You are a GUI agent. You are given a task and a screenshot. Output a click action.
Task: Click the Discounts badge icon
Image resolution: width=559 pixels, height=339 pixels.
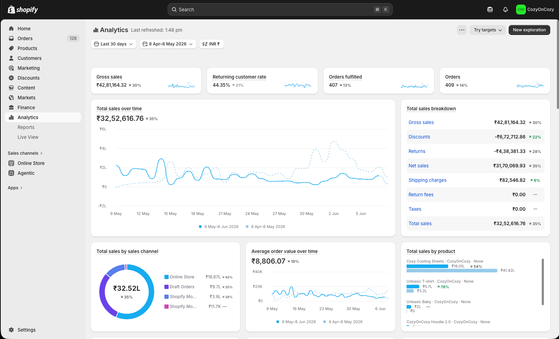[11, 78]
